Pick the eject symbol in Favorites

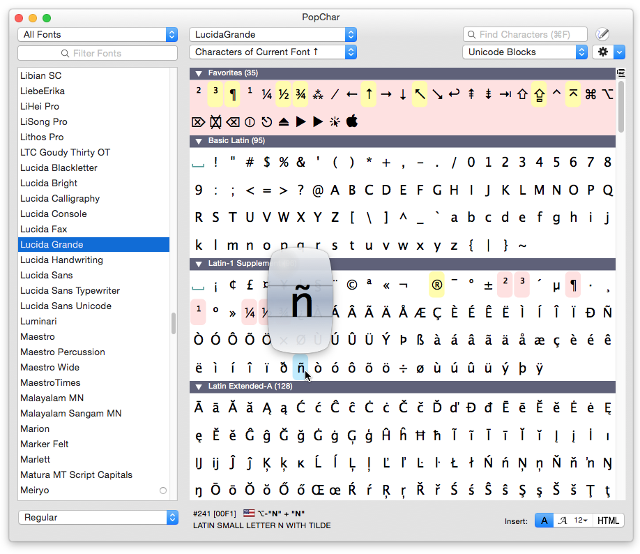point(284,122)
